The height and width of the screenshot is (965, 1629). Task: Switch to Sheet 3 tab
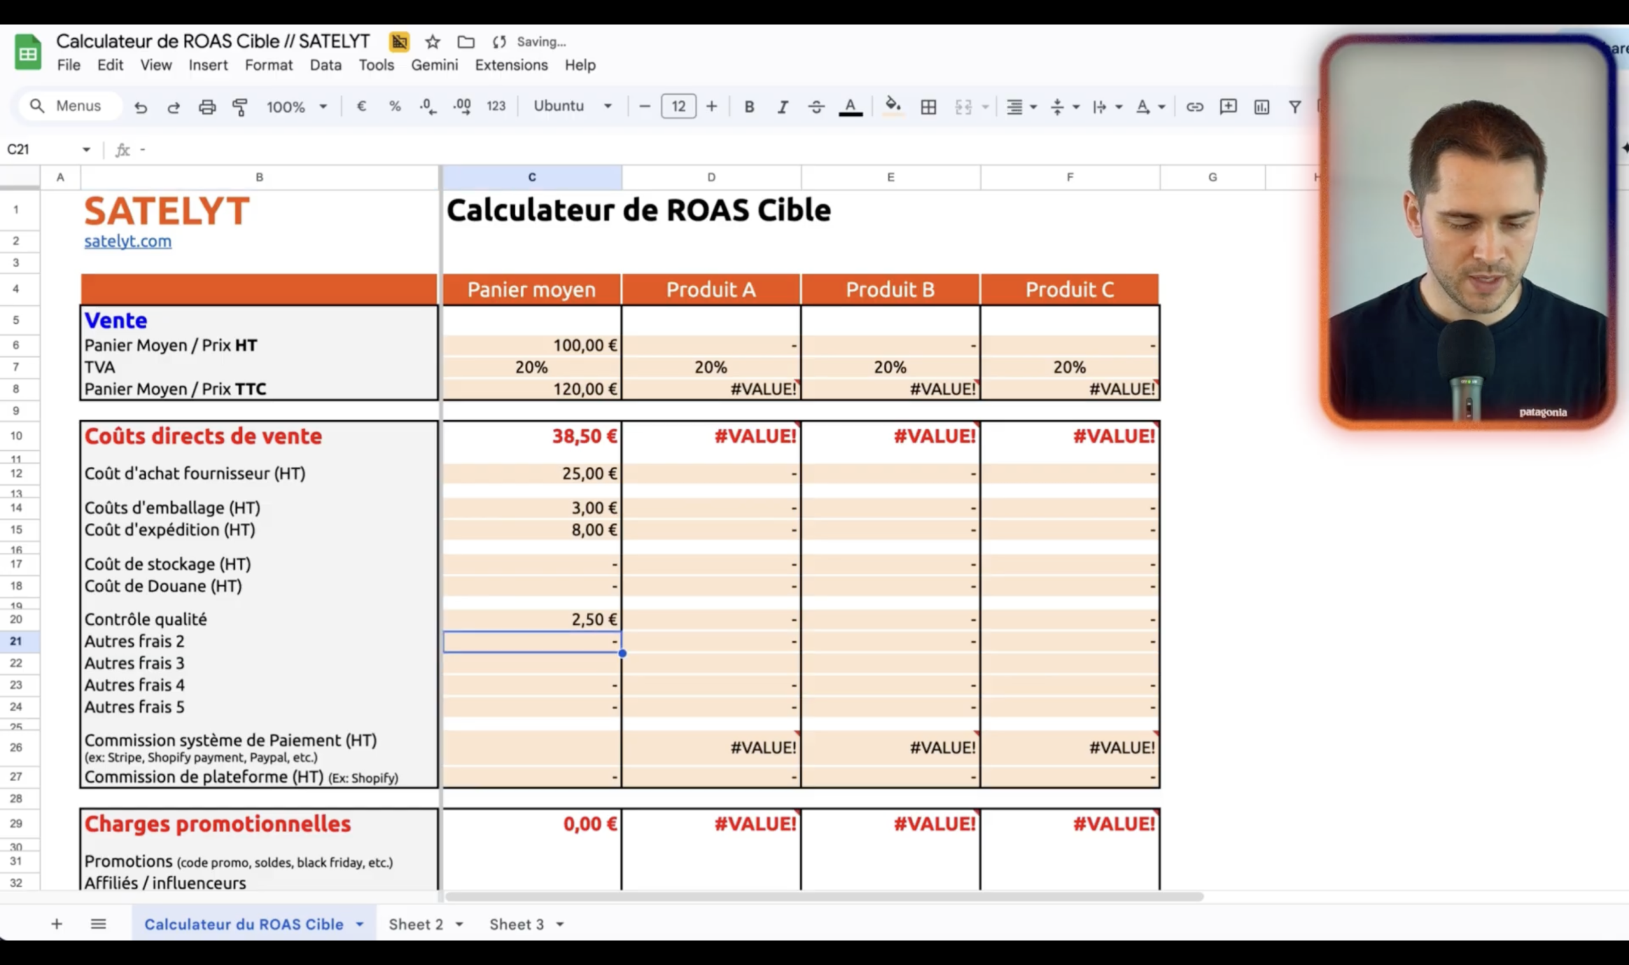[x=516, y=924]
